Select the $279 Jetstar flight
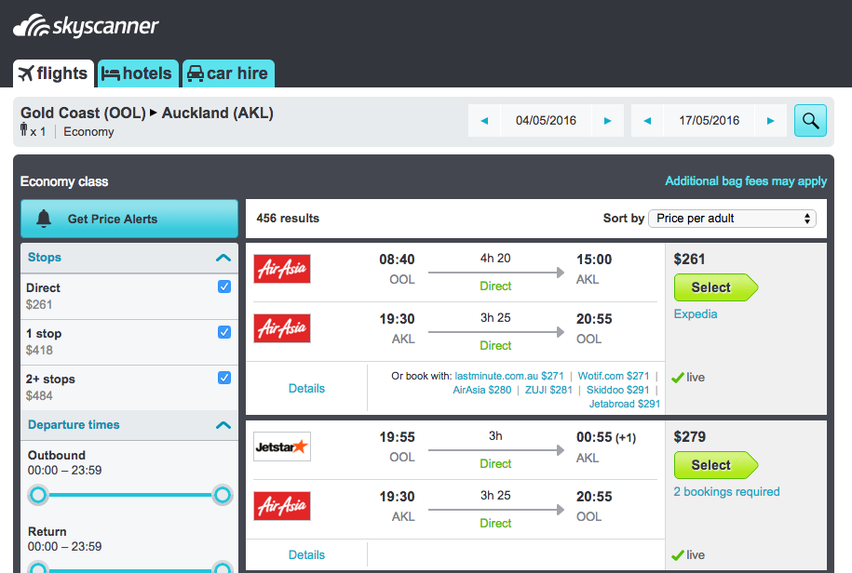The height and width of the screenshot is (573, 852). pos(716,465)
